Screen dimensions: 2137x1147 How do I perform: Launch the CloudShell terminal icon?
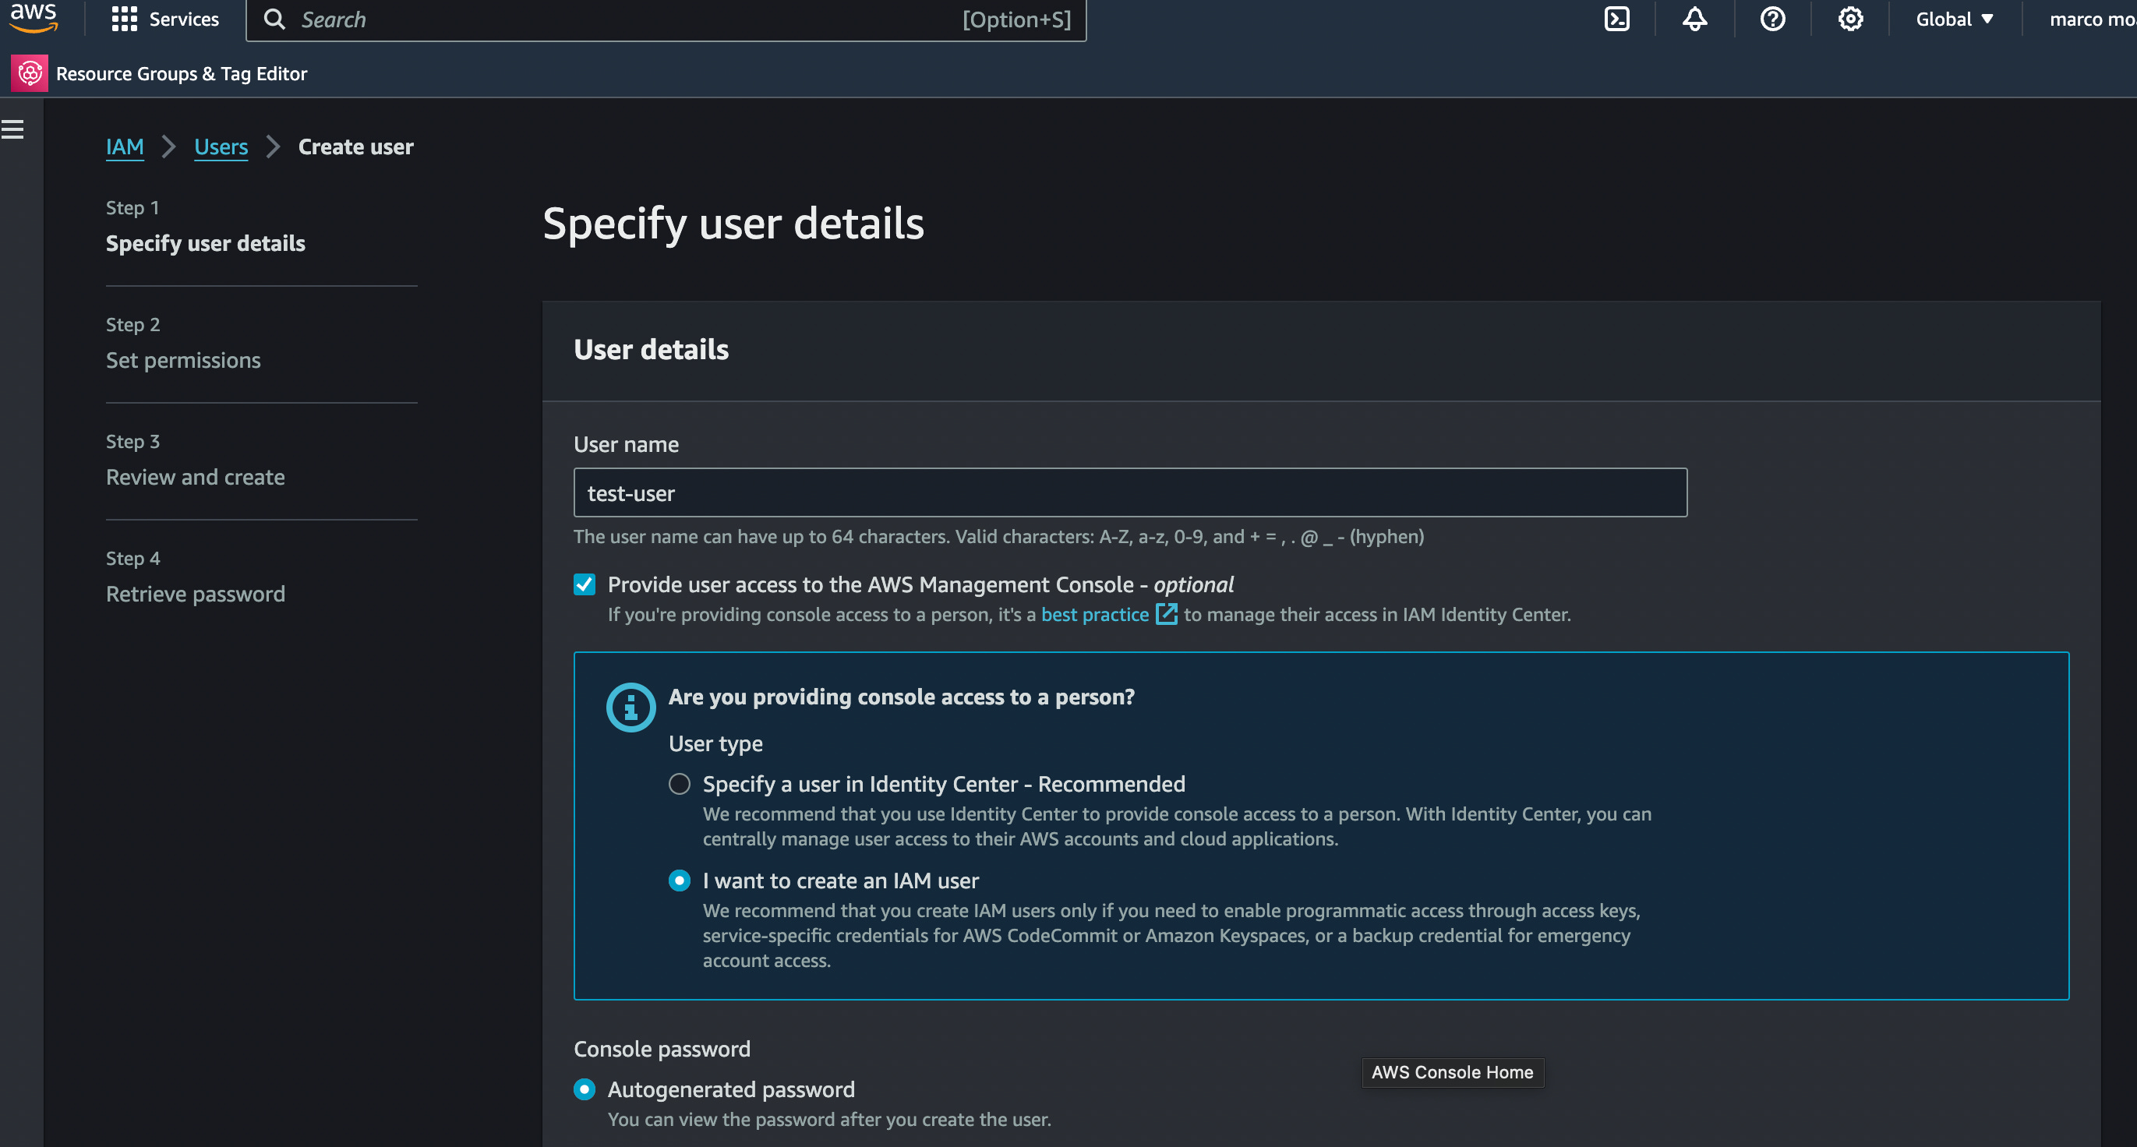[x=1616, y=19]
